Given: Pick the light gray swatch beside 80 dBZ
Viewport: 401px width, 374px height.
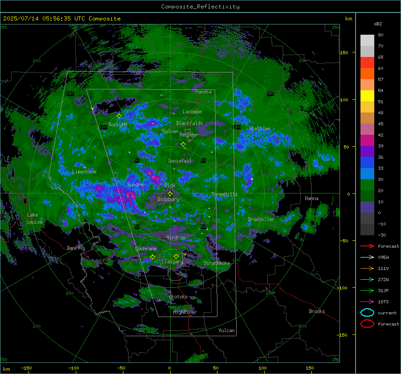Looking at the screenshot, I should (367, 40).
